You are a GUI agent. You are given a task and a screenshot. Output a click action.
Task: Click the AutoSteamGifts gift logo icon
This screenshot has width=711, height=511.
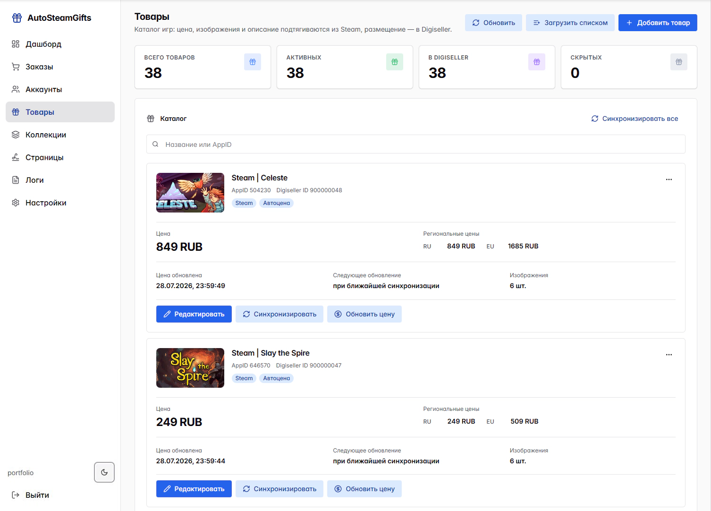[17, 18]
